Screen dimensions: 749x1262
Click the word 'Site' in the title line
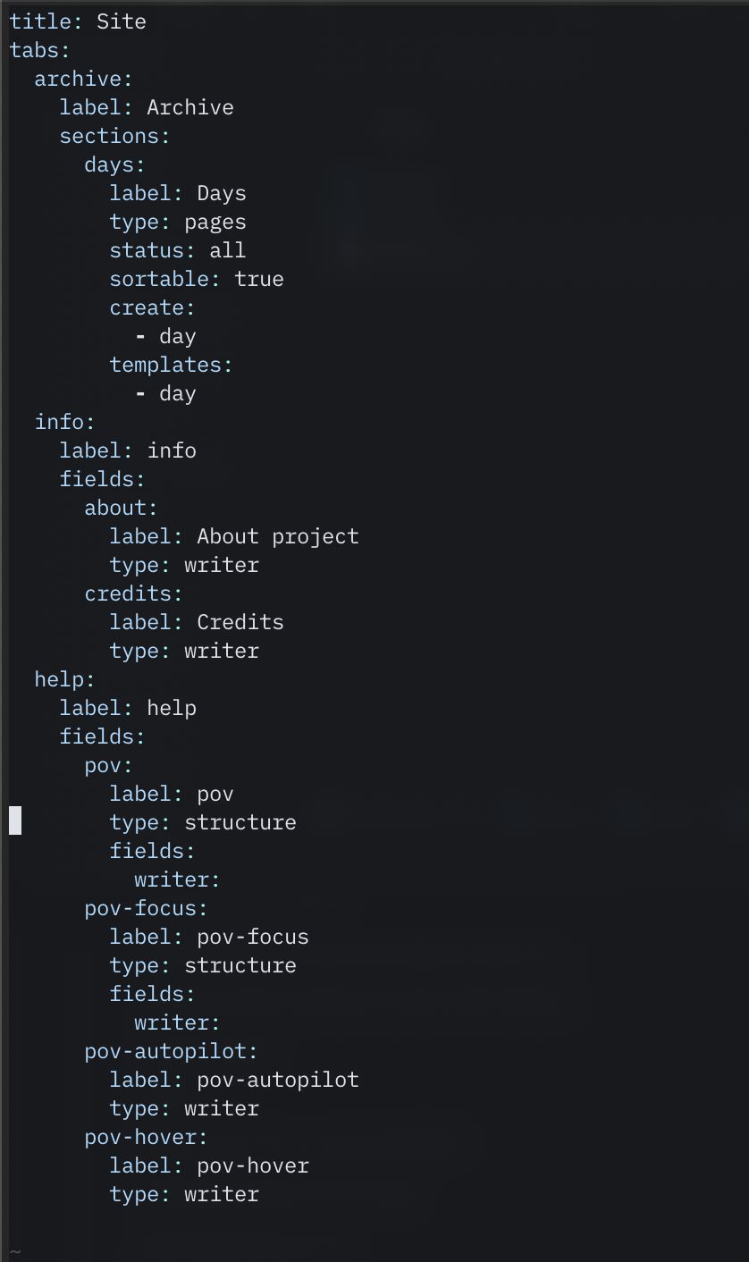[122, 21]
